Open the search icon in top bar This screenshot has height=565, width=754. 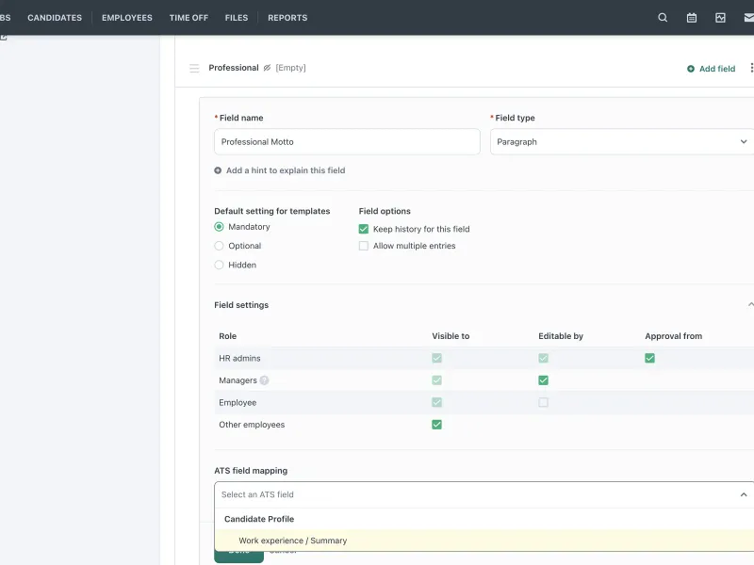pos(663,18)
